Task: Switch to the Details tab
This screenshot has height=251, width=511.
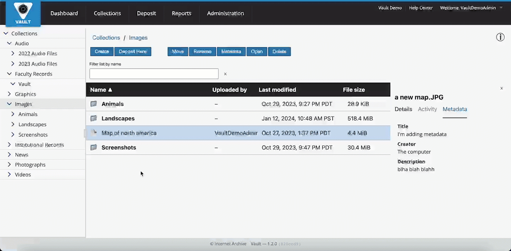Action: point(403,109)
